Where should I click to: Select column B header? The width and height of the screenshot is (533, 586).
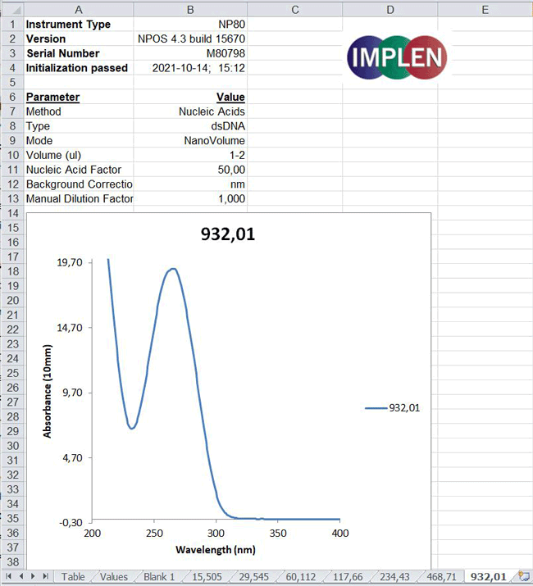pyautogui.click(x=190, y=9)
